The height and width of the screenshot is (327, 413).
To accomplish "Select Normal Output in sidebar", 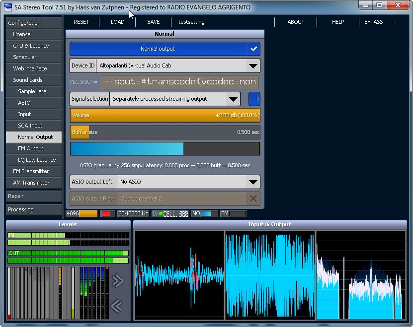I will point(34,137).
